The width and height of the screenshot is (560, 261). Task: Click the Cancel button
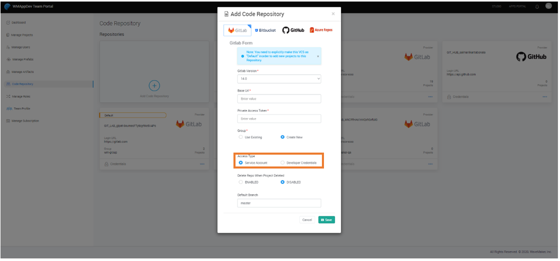coord(307,220)
